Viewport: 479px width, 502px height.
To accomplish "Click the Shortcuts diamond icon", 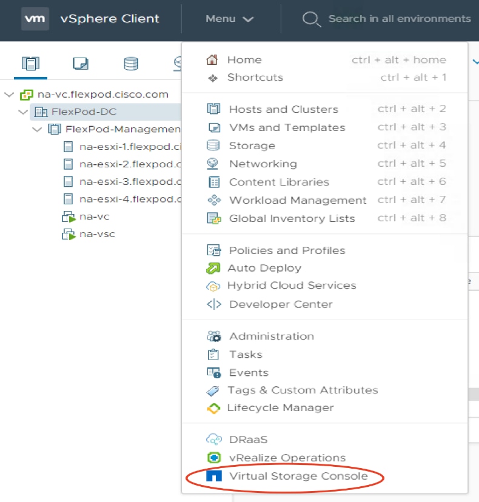I will click(x=213, y=78).
